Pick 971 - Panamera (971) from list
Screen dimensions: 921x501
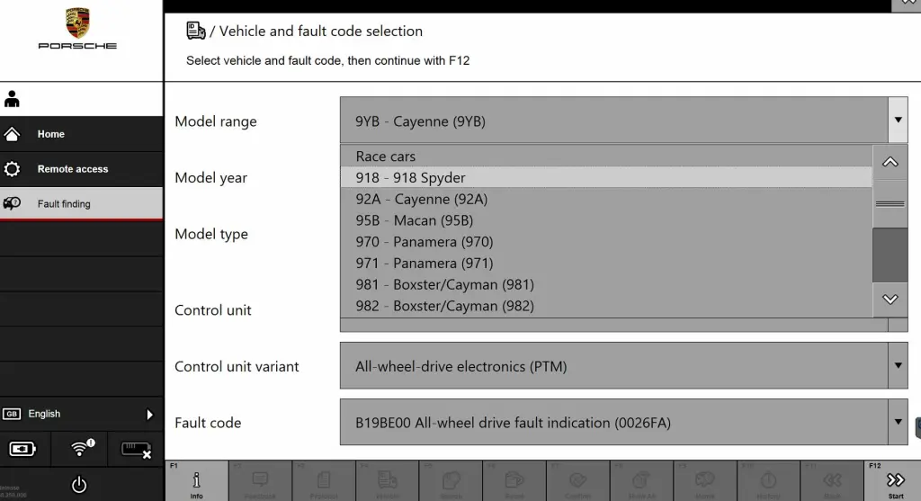point(424,264)
